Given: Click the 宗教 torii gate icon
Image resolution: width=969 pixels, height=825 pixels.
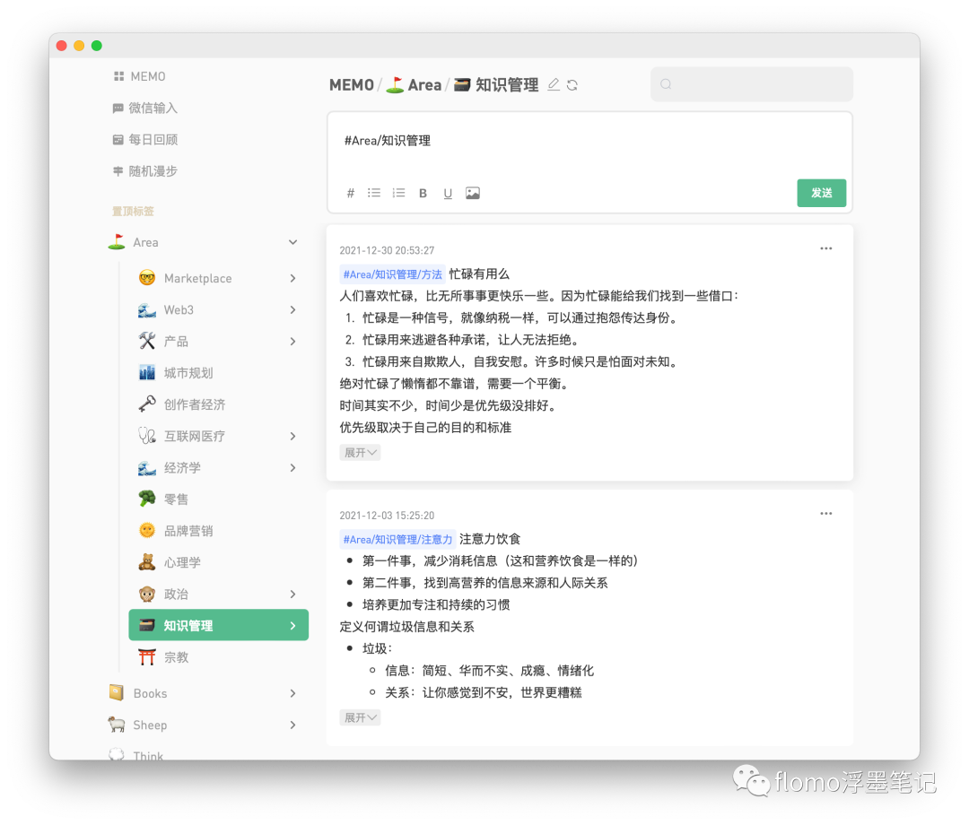Looking at the screenshot, I should click(147, 657).
